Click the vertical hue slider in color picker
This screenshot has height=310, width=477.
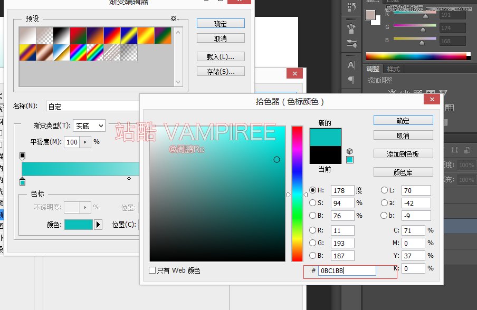(297, 193)
